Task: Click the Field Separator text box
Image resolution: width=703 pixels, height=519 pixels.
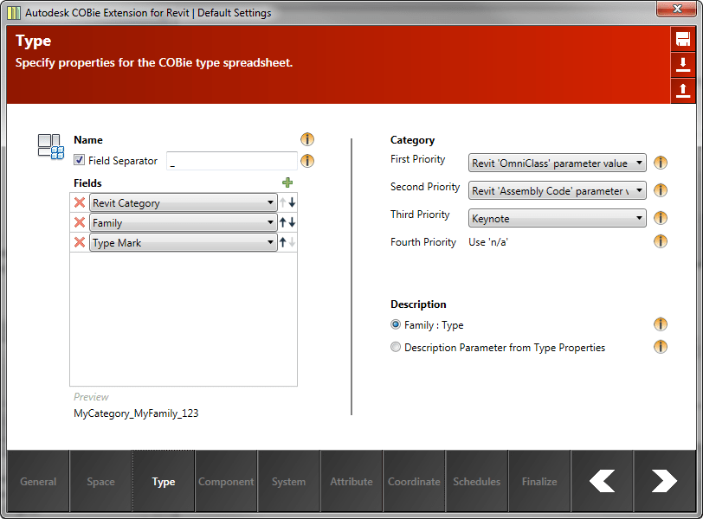Action: [231, 161]
